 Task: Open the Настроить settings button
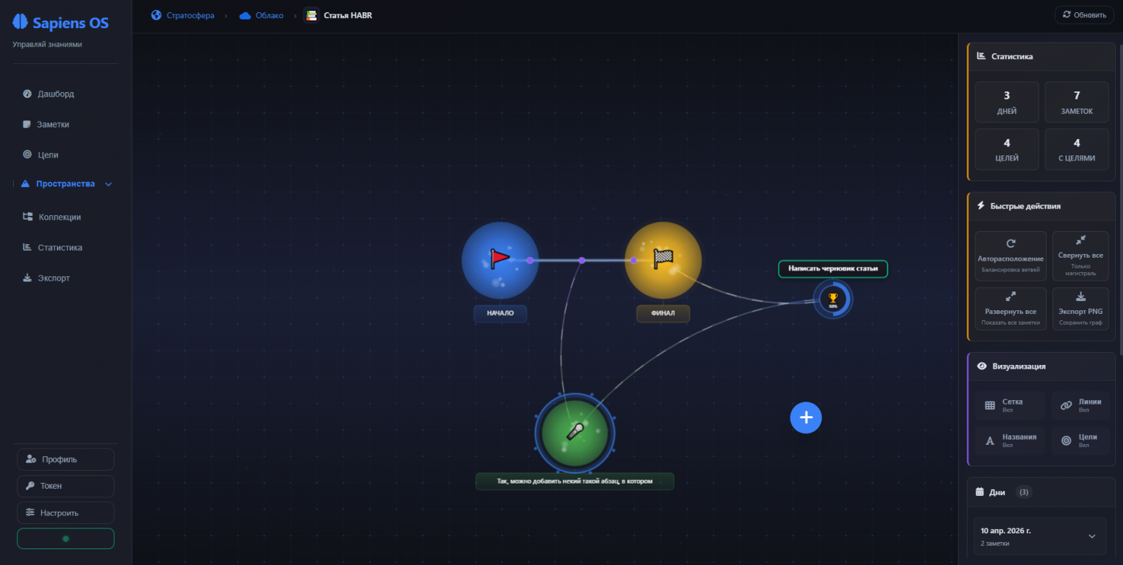[66, 512]
